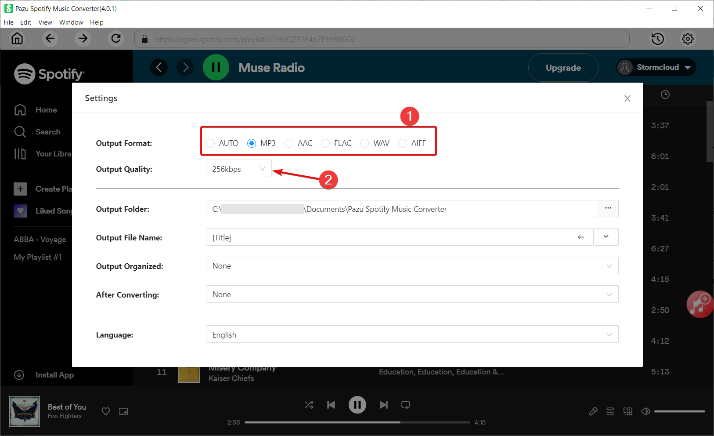Open Liked Songs heart icon
Screen dimensions: 714x436
coord(20,211)
